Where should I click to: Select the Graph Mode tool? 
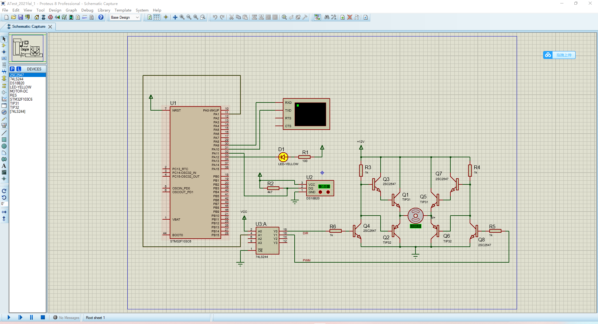(x=4, y=99)
